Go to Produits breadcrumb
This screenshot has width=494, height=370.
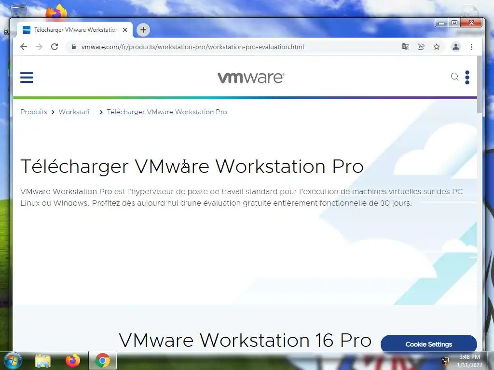click(34, 112)
